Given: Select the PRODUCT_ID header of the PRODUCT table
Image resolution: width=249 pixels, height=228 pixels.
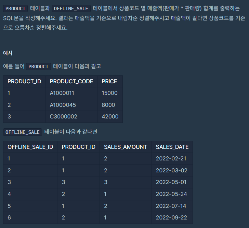Looking at the screenshot, I should tap(24, 82).
